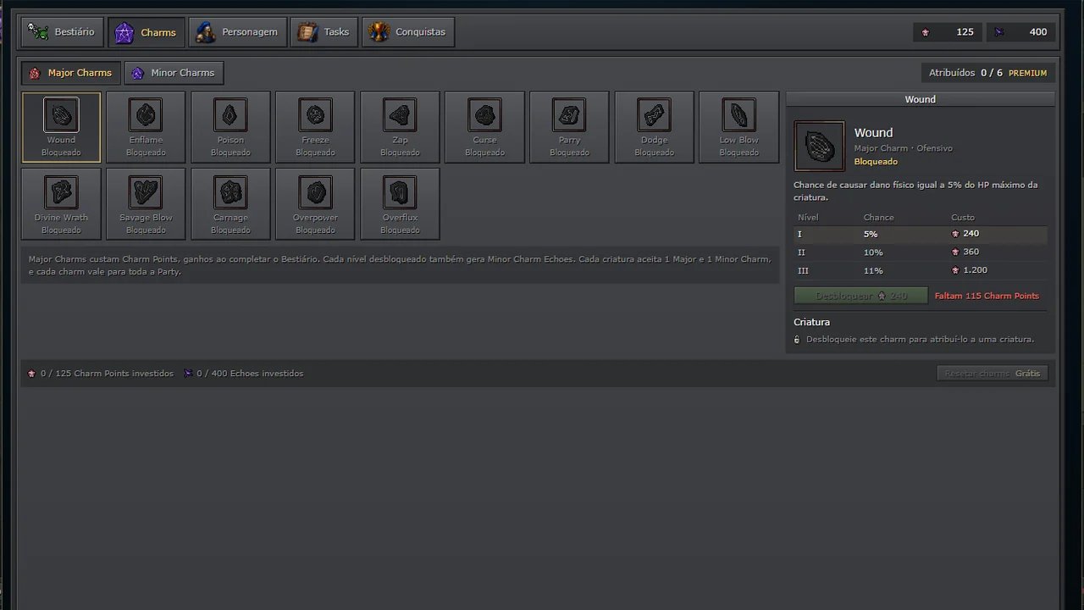Open the Conquistas tab

point(408,32)
